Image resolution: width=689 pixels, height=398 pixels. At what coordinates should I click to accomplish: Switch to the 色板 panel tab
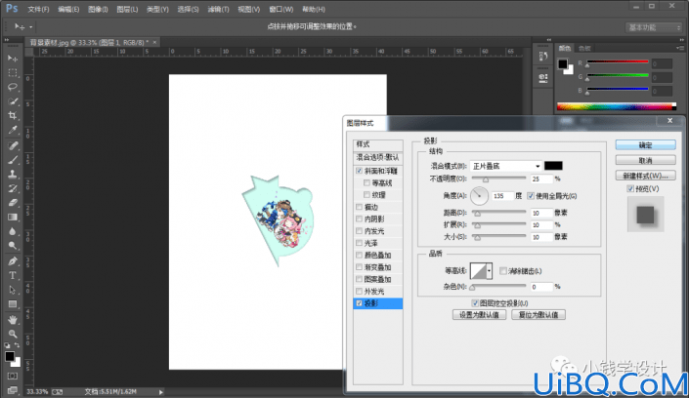[584, 48]
